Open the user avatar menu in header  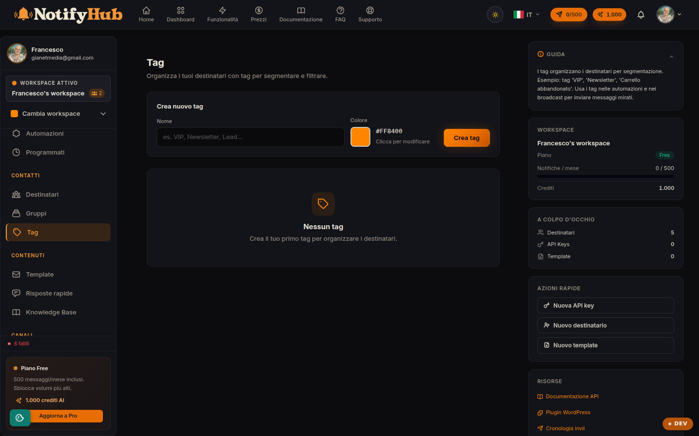(x=669, y=15)
